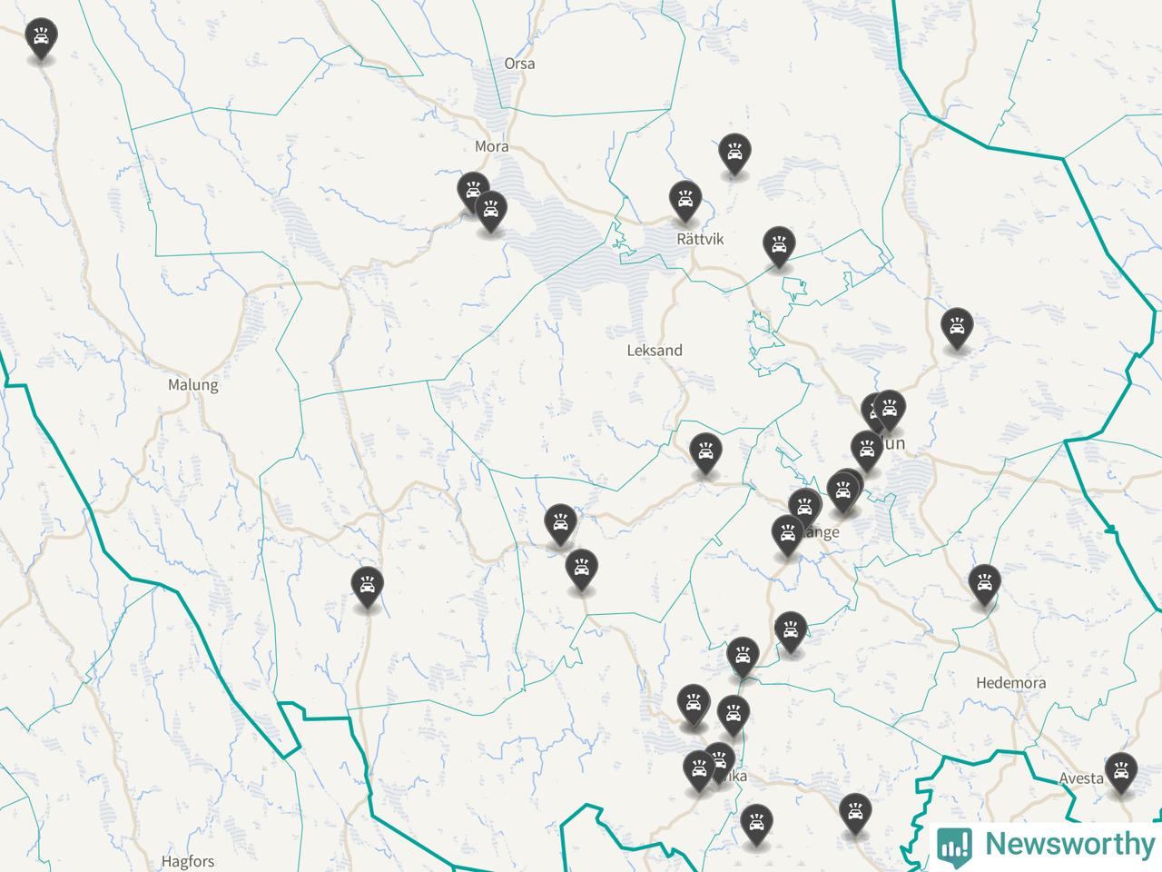
Task: Click the front car marker southwest of Mora
Action: pos(491,211)
